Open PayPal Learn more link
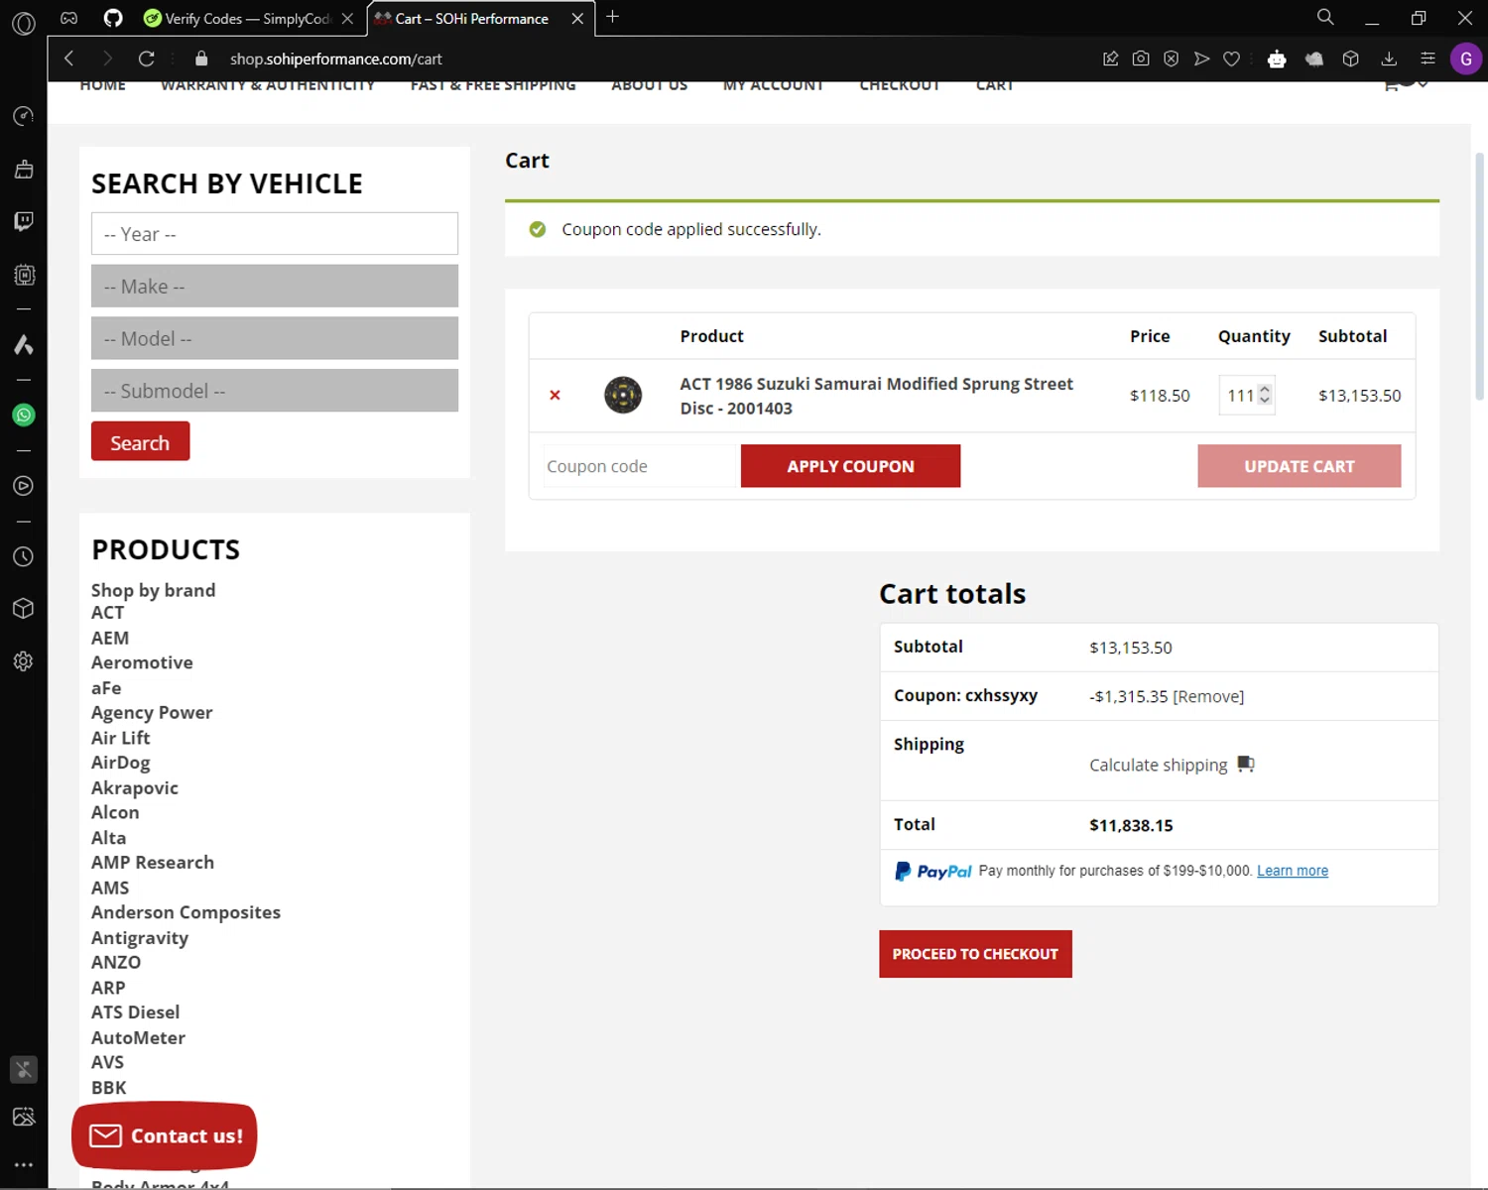 1293,871
